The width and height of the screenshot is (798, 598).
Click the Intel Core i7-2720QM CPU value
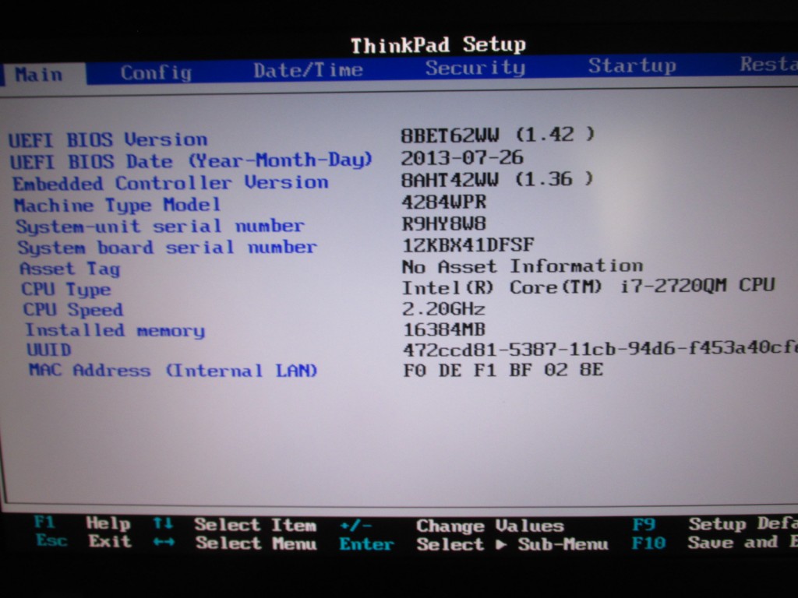588,287
